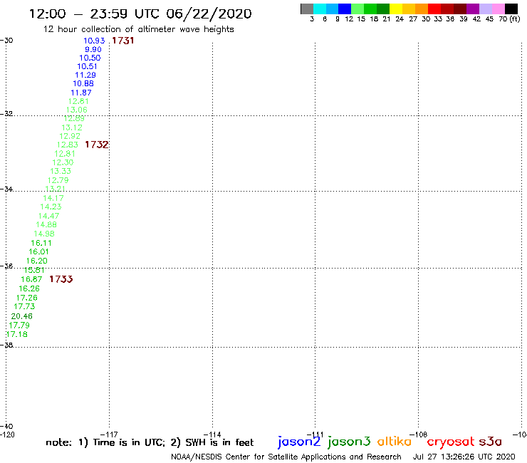527x463 pixels.
Task: Click the cyan legend color swatch
Action: pyautogui.click(x=320, y=9)
